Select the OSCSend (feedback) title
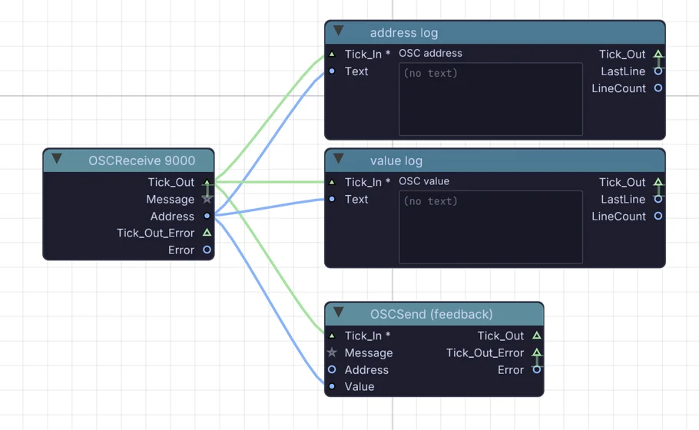This screenshot has height=430, width=699. (x=432, y=314)
